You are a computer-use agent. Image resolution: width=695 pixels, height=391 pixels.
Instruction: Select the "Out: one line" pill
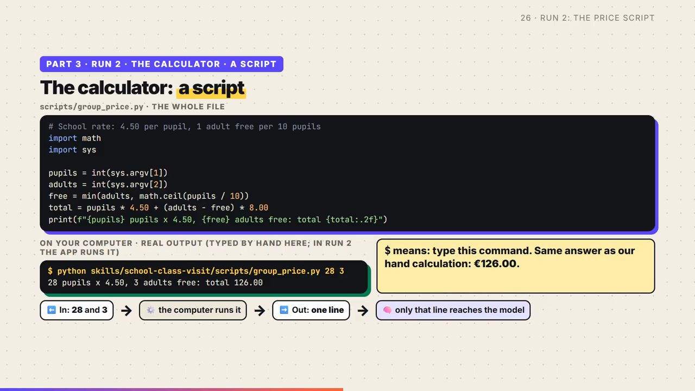[311, 310]
